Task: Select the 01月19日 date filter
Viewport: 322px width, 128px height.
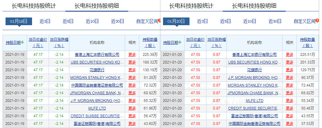Action: pyautogui.click(x=19, y=21)
